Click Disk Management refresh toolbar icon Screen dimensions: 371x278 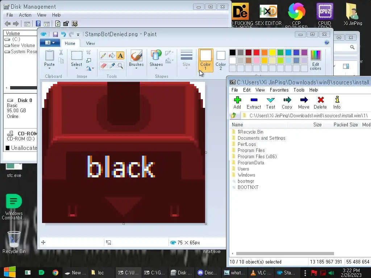(x=58, y=24)
